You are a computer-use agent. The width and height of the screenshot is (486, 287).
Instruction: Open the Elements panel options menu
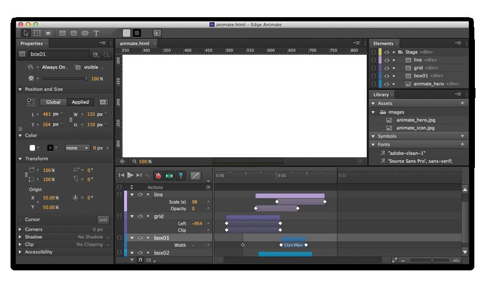point(458,43)
